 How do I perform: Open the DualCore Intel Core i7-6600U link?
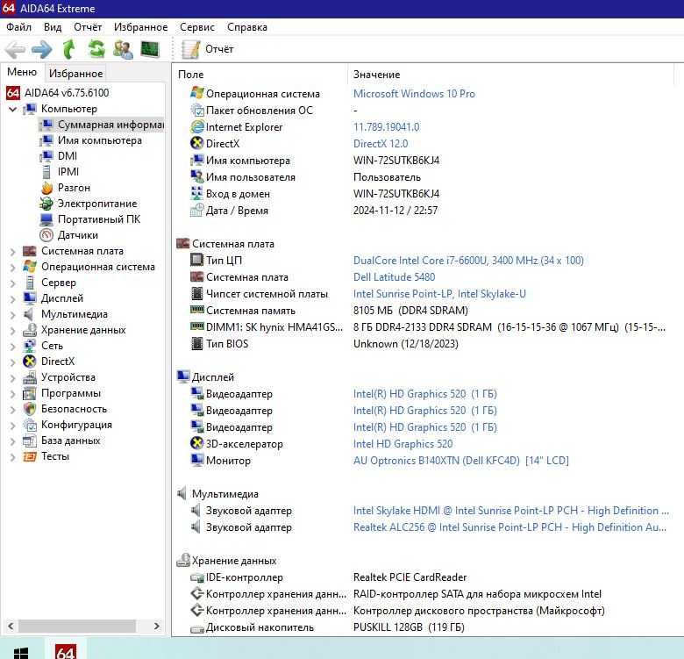pos(468,261)
